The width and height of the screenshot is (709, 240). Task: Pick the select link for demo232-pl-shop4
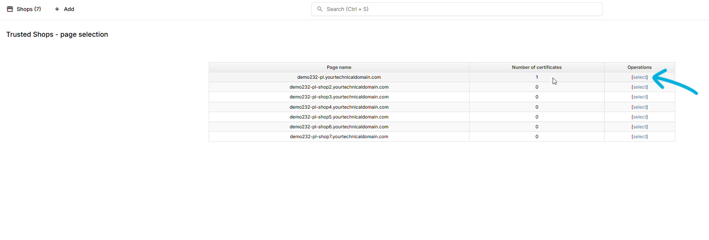pyautogui.click(x=640, y=107)
